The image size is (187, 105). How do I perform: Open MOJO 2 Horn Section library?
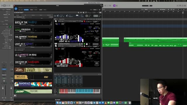point(33,77)
